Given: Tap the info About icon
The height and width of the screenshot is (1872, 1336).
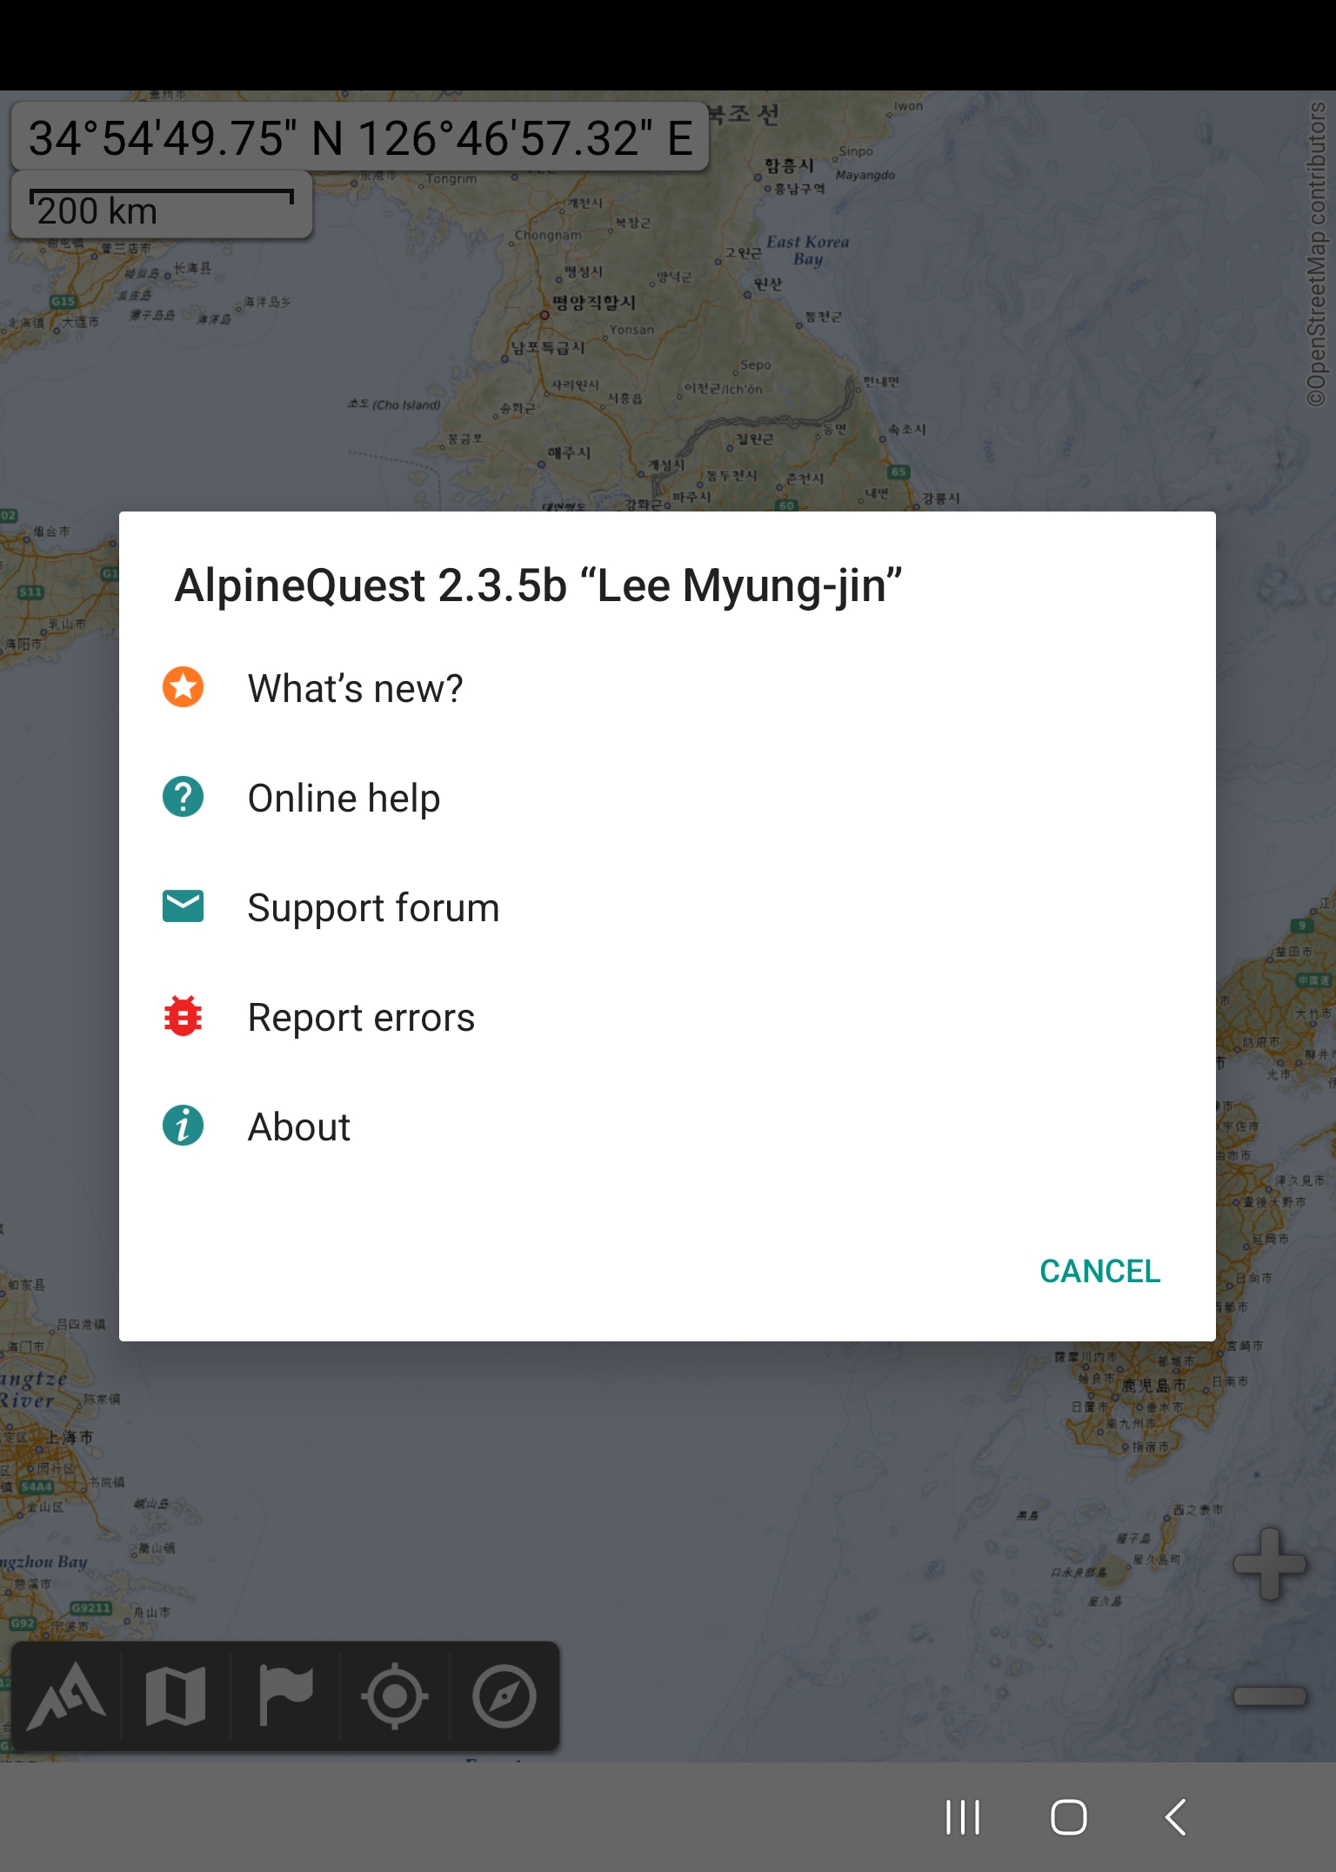Looking at the screenshot, I should [183, 1126].
